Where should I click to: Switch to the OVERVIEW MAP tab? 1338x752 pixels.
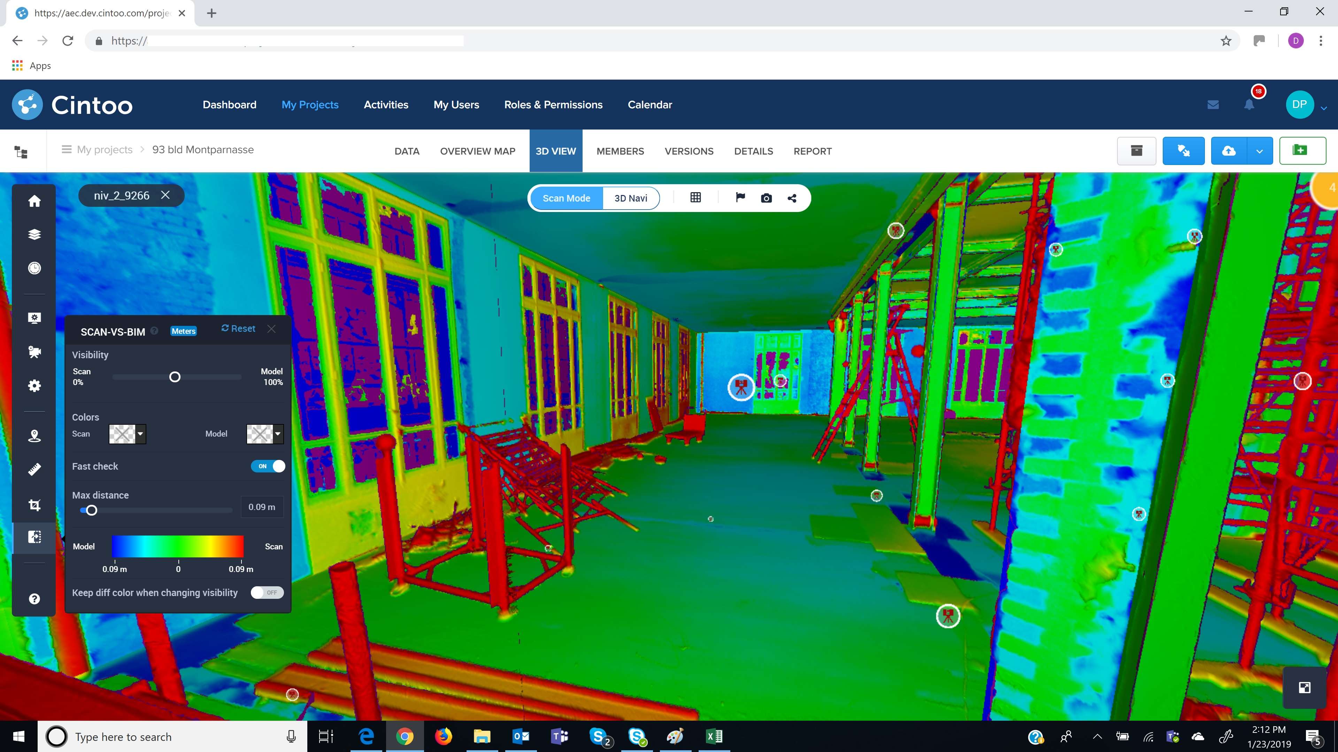(x=477, y=151)
